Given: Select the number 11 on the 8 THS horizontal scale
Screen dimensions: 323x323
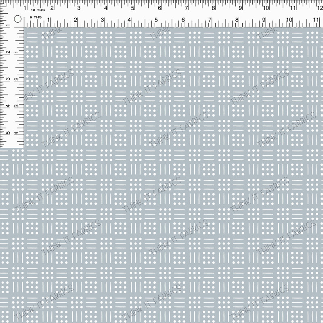Looking at the screenshot, I should tap(316, 20).
